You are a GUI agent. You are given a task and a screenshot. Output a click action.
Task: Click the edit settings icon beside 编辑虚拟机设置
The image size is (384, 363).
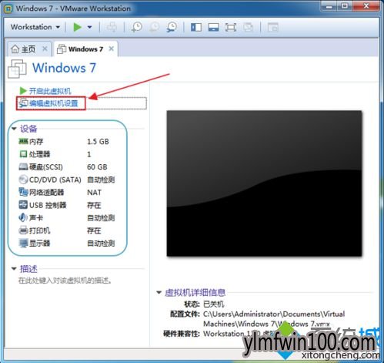23,103
